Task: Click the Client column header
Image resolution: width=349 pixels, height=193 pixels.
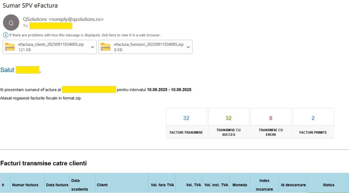Action: pos(102,185)
